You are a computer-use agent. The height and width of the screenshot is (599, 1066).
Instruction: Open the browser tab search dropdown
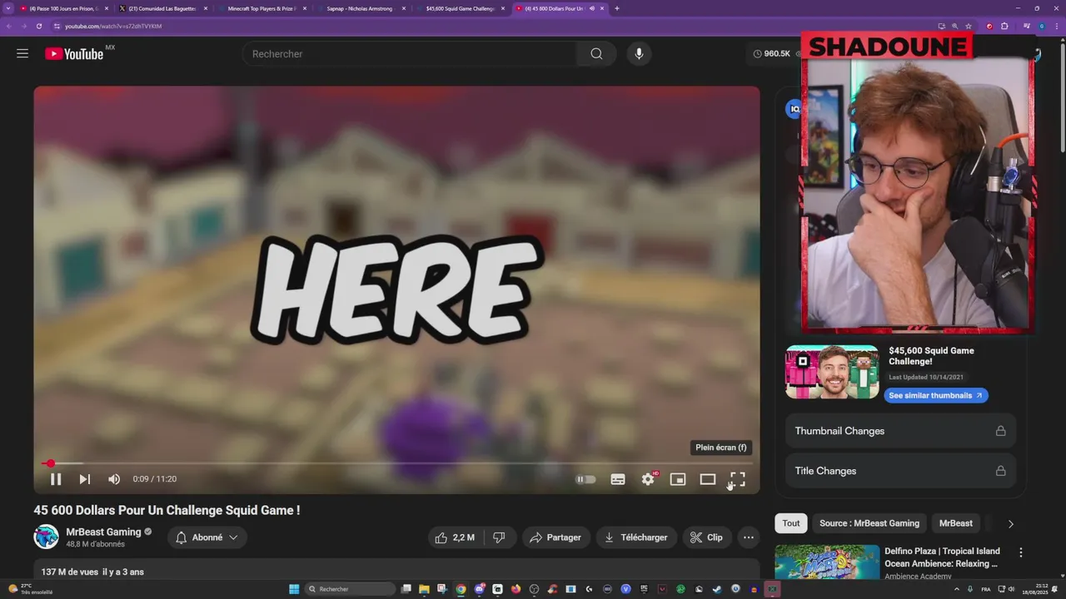tap(9, 8)
